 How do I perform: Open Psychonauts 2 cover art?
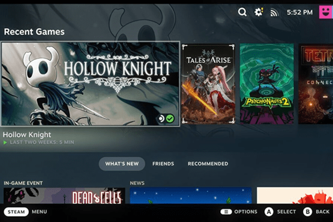pos(267,84)
